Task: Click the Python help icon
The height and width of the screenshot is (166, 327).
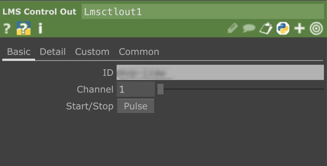Action: point(23,29)
